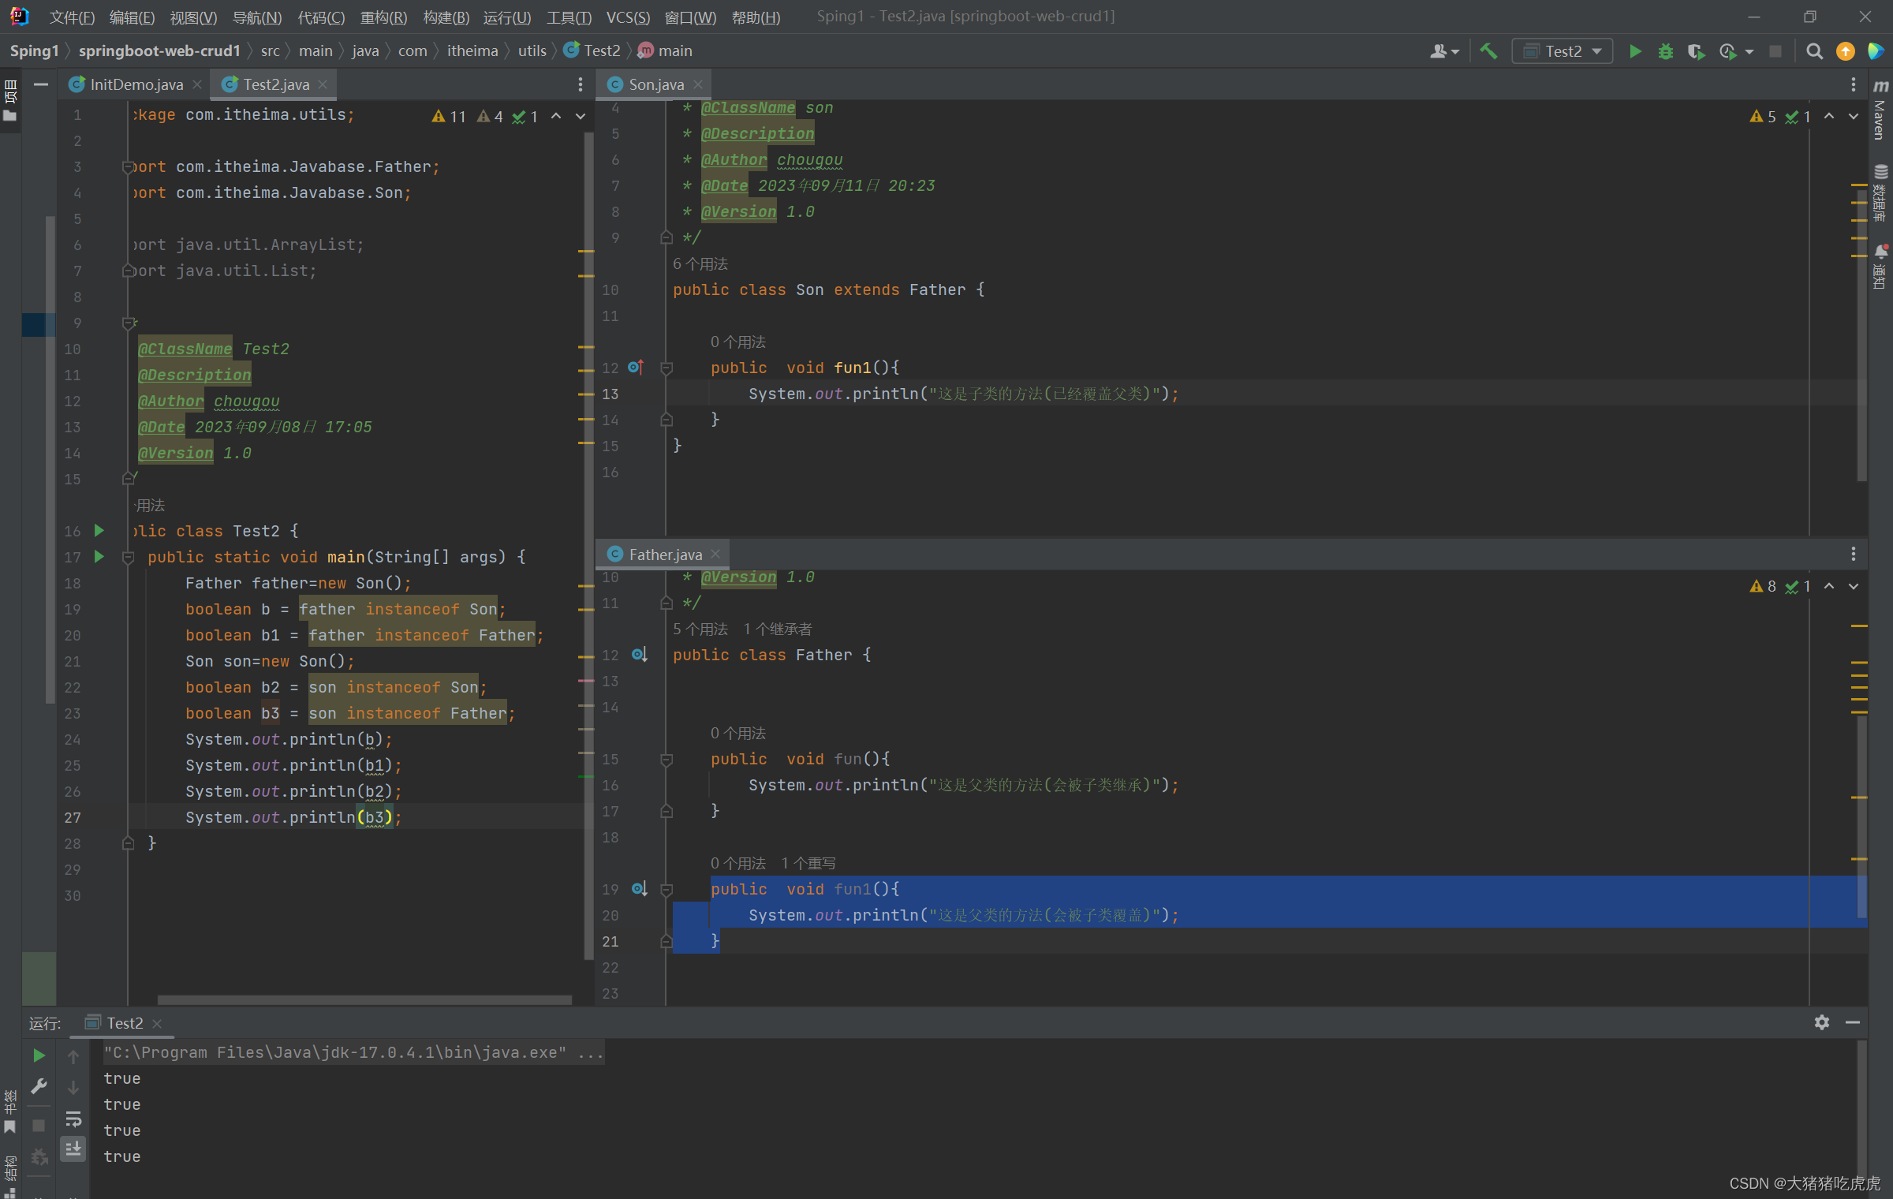Screen dimensions: 1893x1199
Task: Click subclass gutter icon beside class Father
Action: coord(640,655)
